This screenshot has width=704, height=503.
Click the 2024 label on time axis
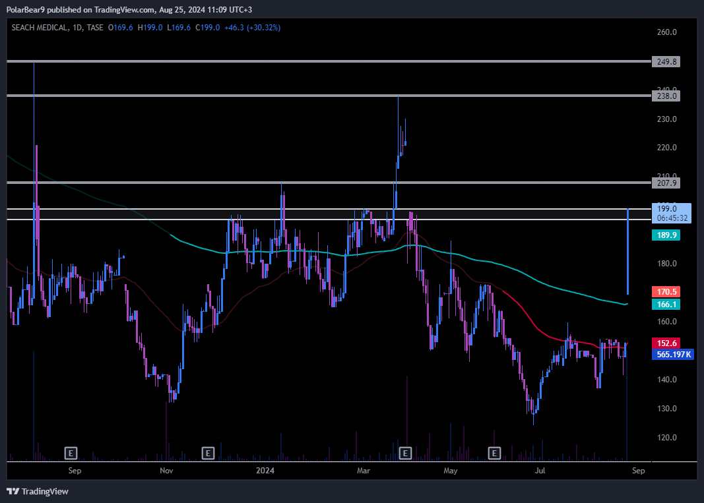[265, 470]
